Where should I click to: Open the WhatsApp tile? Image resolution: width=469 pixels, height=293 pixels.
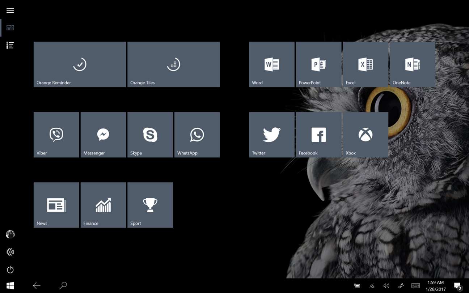[x=197, y=135]
